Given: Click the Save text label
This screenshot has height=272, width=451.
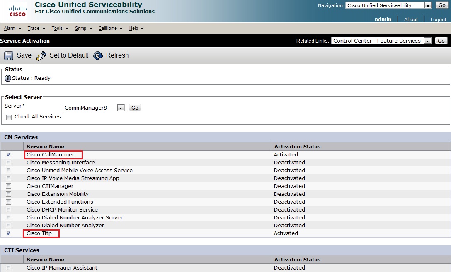Looking at the screenshot, I should [24, 55].
